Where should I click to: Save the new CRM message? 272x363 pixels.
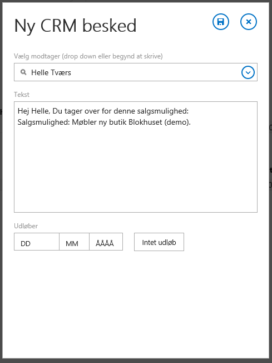[x=221, y=22]
